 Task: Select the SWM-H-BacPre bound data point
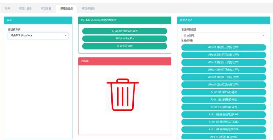[125, 39]
